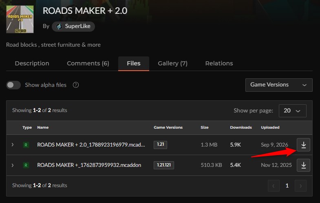Click the Name column header
Viewport: 320px width, 203px height.
coord(43,127)
